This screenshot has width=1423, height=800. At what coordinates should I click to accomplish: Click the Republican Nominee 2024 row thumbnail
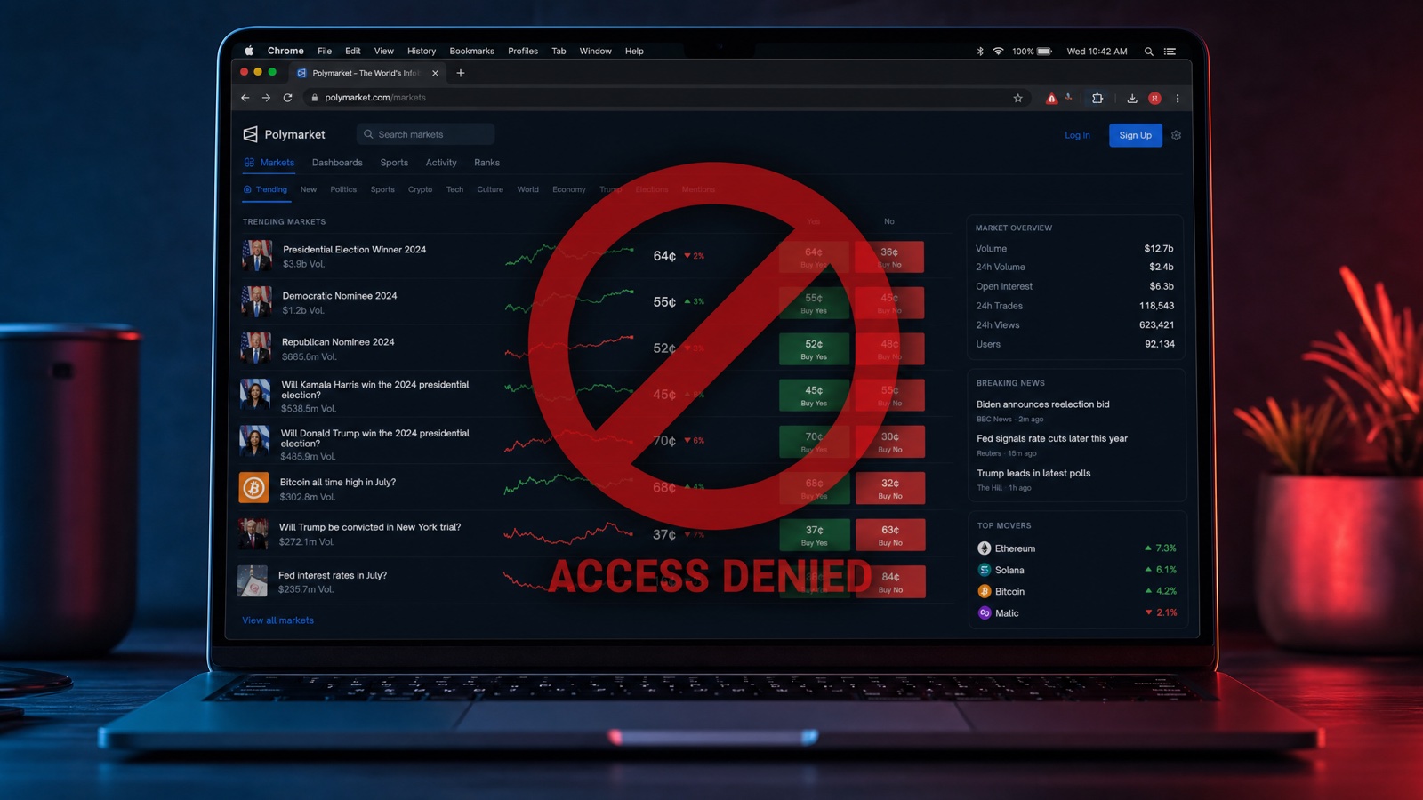coord(255,348)
